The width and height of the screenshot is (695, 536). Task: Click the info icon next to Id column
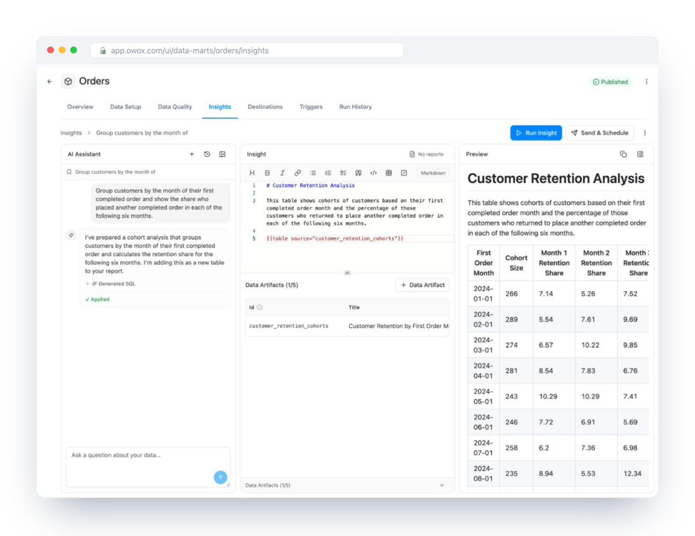point(260,307)
